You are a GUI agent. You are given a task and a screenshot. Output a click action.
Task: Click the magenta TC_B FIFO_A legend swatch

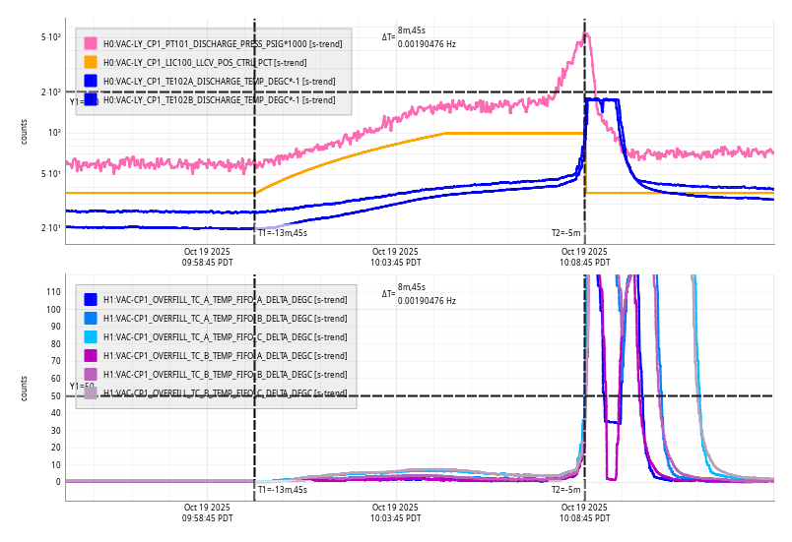pos(91,355)
